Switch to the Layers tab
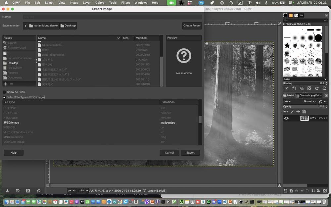331x207 pixels. pyautogui.click(x=289, y=95)
